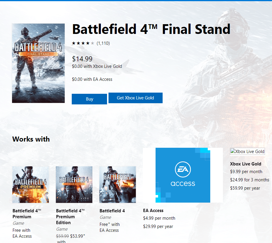
Task: Select the Battlefield 4 Premium Edition thumbnail
Action: tap(74, 185)
